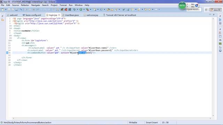The width and height of the screenshot is (223, 125).
Task: Switch to the welcome.jsp tab
Action: (91, 15)
